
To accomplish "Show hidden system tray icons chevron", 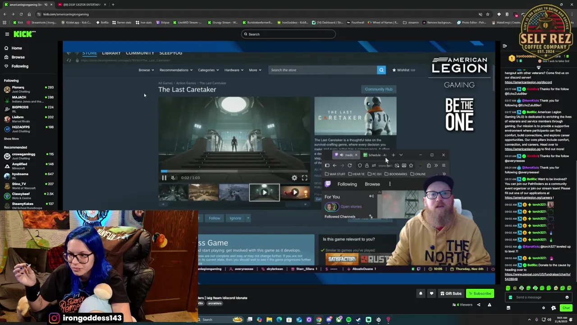I will point(529,320).
